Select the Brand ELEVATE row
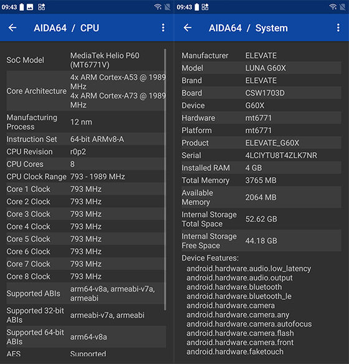 point(261,80)
